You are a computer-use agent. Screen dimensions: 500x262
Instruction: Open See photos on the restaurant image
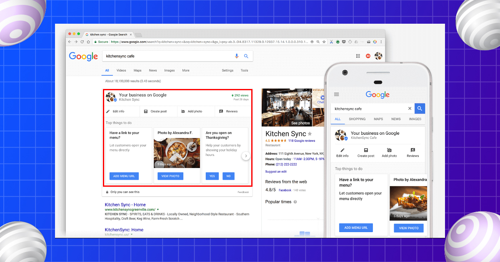tap(301, 123)
